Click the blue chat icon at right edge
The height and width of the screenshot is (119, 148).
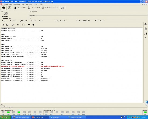pos(147,102)
